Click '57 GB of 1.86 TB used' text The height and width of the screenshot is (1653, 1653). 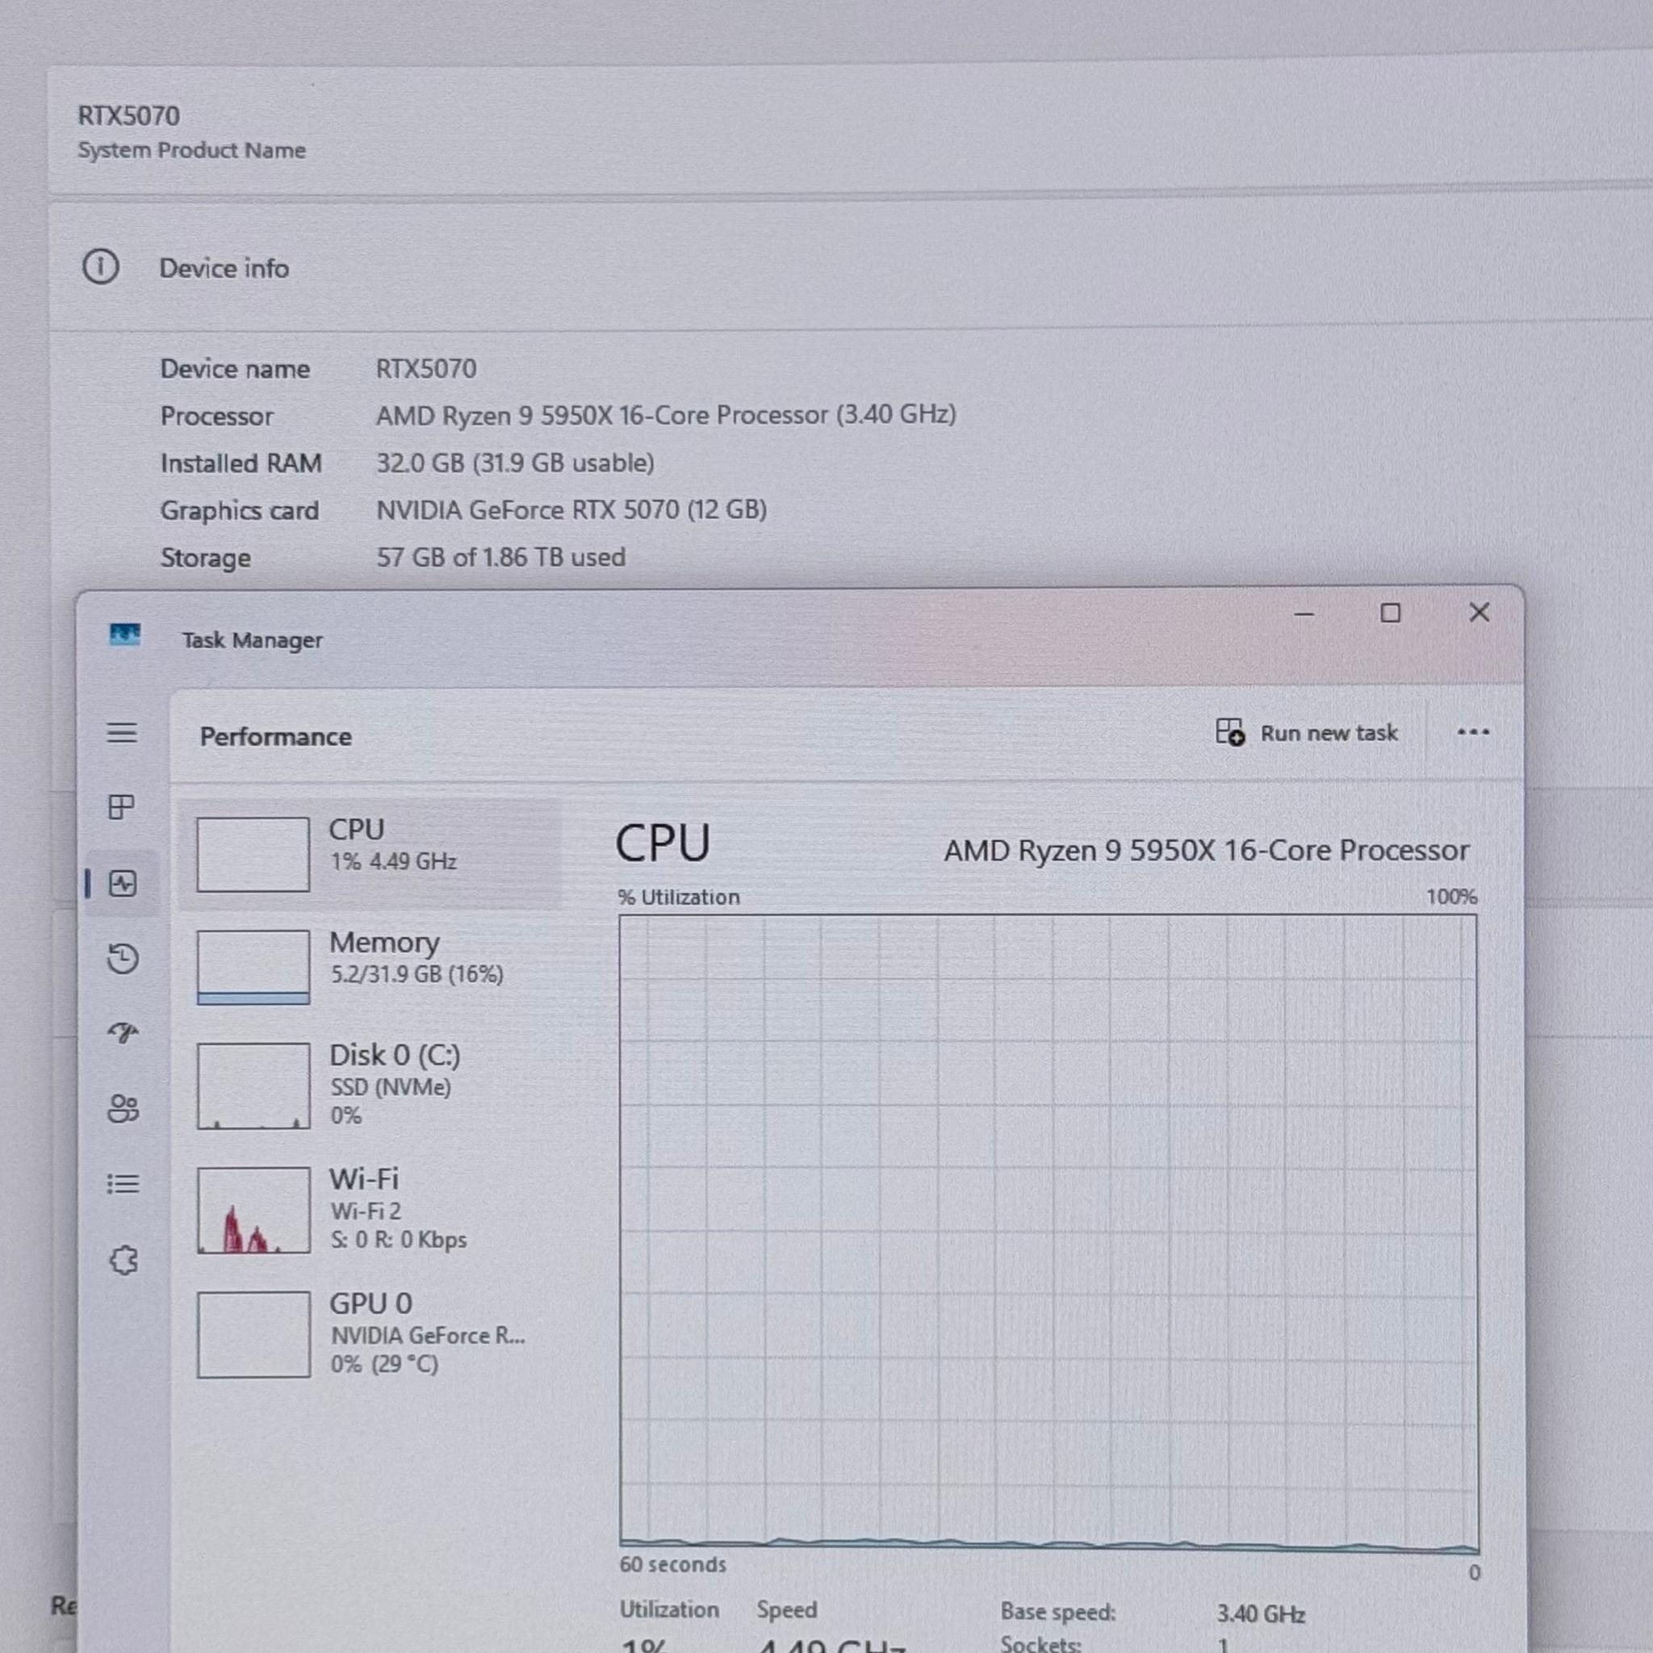(x=500, y=557)
